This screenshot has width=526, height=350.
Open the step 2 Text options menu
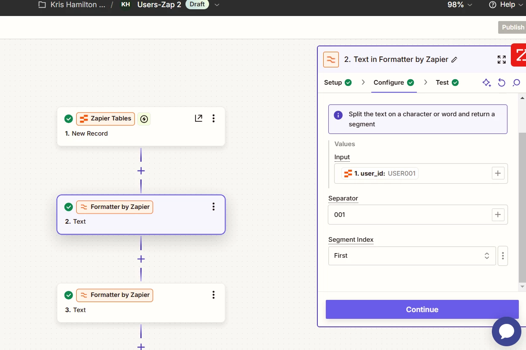(x=214, y=207)
